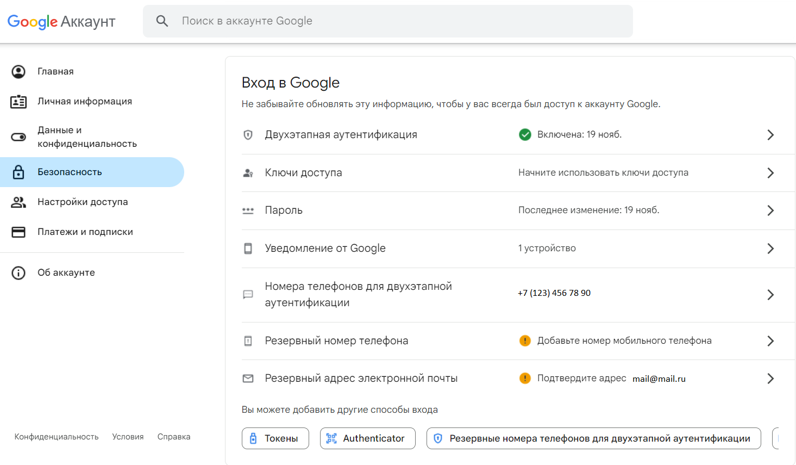Click the Безопасность lock icon
The height and width of the screenshot is (465, 796).
(18, 172)
